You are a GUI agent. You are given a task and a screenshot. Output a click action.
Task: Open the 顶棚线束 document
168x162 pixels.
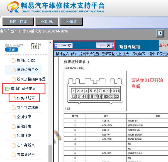click(24, 136)
